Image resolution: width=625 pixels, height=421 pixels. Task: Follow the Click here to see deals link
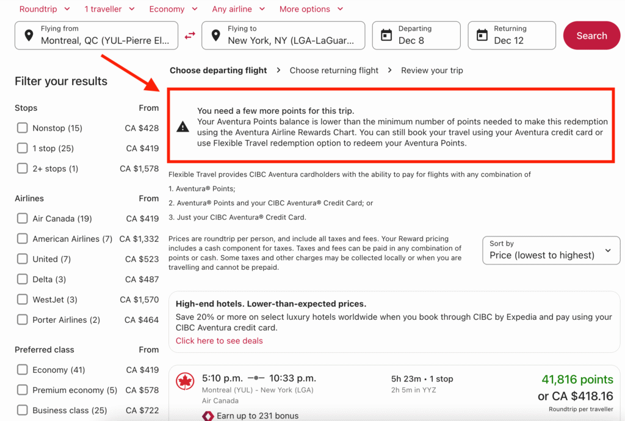pos(219,341)
